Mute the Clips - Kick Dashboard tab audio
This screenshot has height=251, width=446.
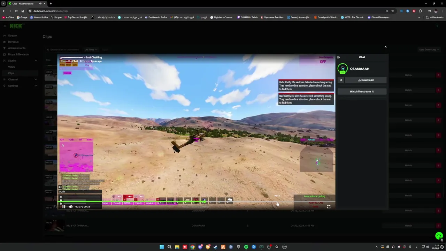[40, 3]
